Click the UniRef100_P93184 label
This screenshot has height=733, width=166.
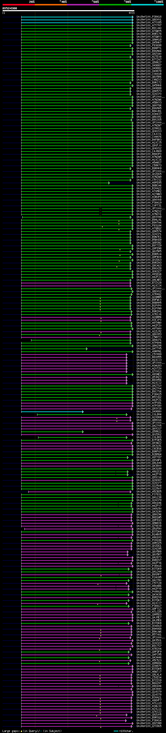[149, 226]
